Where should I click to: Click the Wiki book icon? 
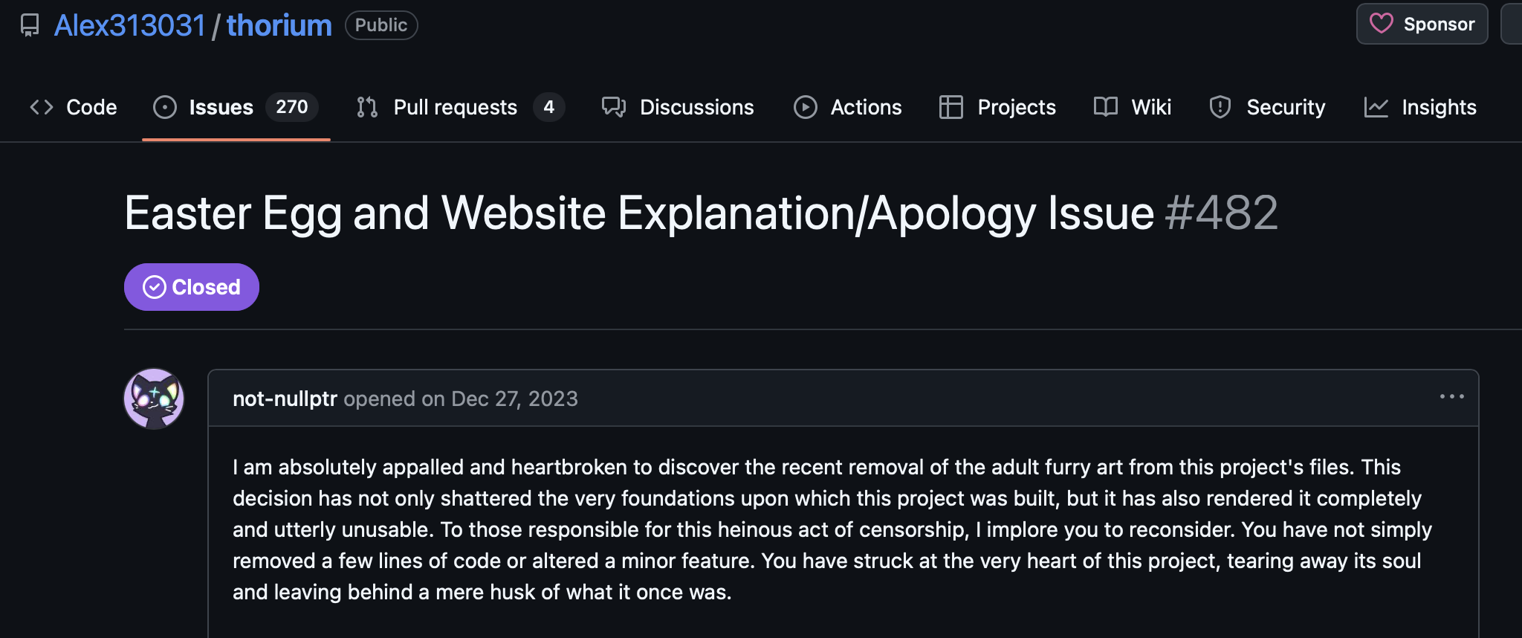pos(1106,107)
